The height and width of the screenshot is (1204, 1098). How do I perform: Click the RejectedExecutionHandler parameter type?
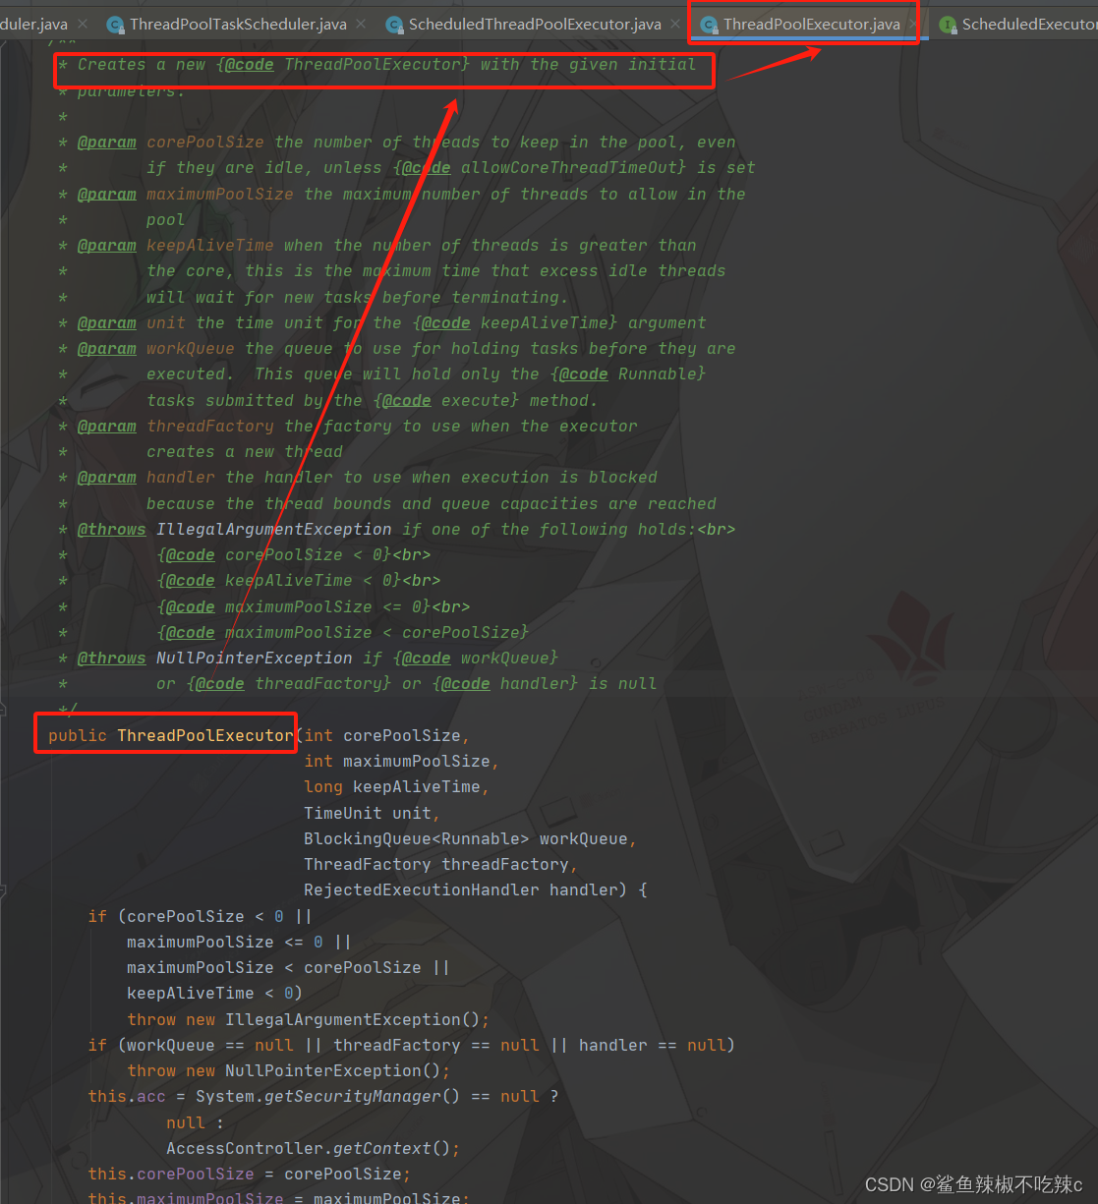pos(422,889)
